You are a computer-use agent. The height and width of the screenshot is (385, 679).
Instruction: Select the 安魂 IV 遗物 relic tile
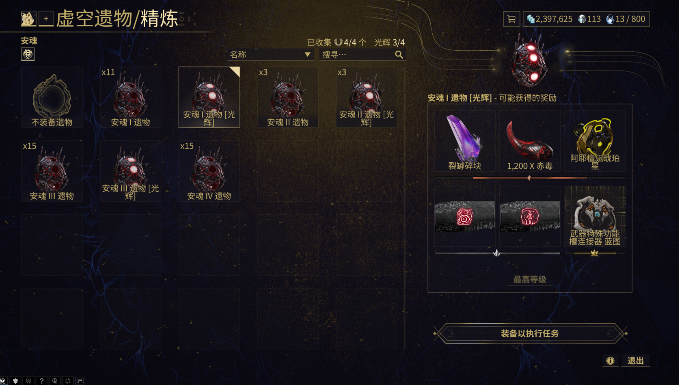pos(209,171)
